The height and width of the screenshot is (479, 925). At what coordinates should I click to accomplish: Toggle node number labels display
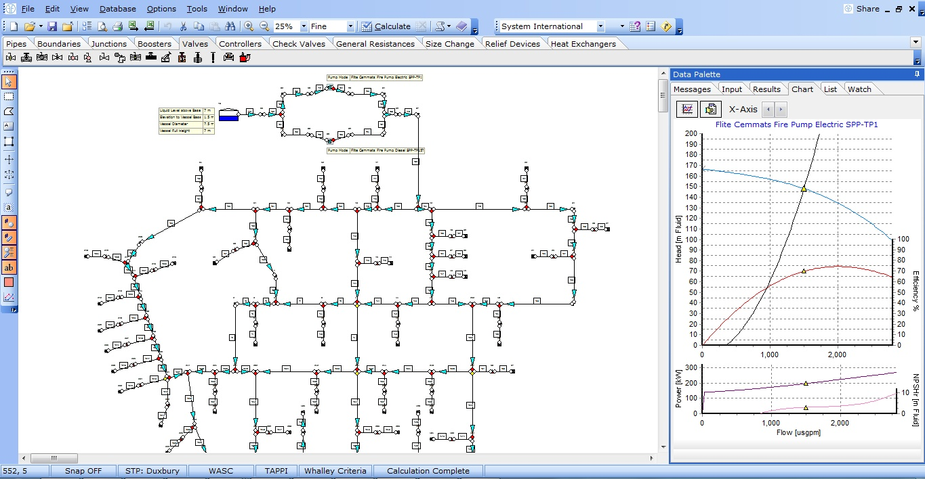pyautogui.click(x=9, y=223)
